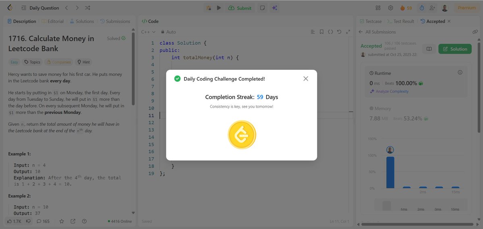Open the AI sparkle assistant icon
The image size is (483, 229).
tap(274, 8)
